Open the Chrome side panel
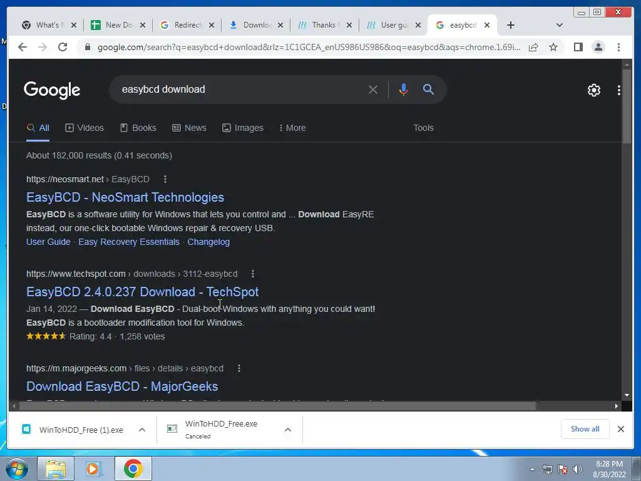Viewport: 641px width, 481px height. coord(578,47)
